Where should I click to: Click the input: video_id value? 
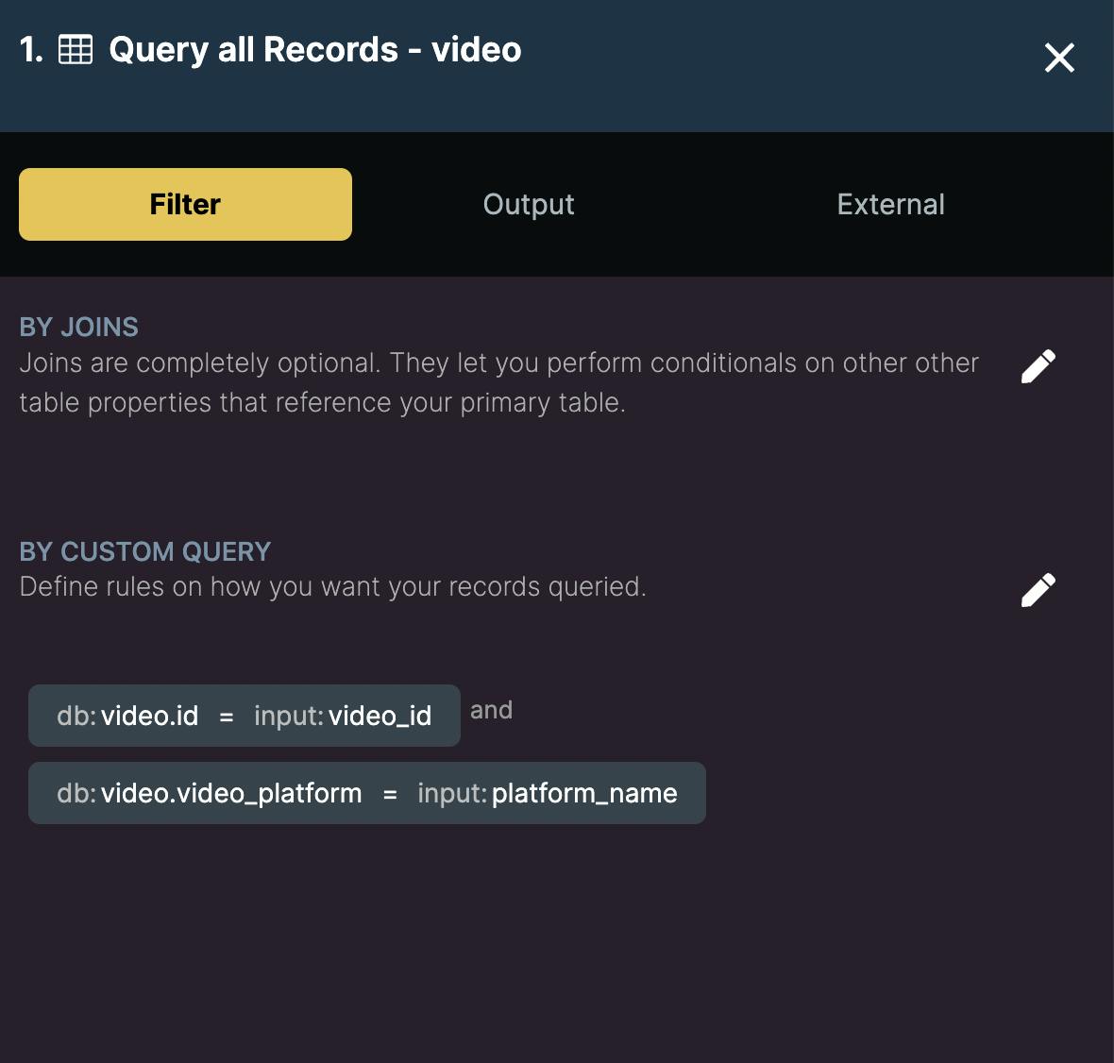[343, 716]
